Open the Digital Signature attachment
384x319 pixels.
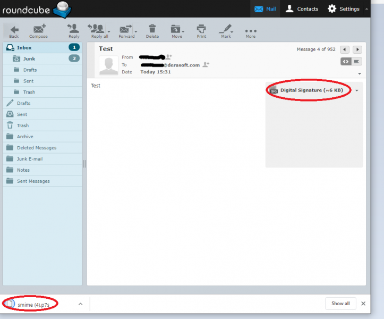pos(311,90)
